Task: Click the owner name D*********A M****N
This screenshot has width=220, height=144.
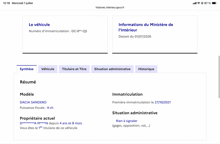Action: 34,123
